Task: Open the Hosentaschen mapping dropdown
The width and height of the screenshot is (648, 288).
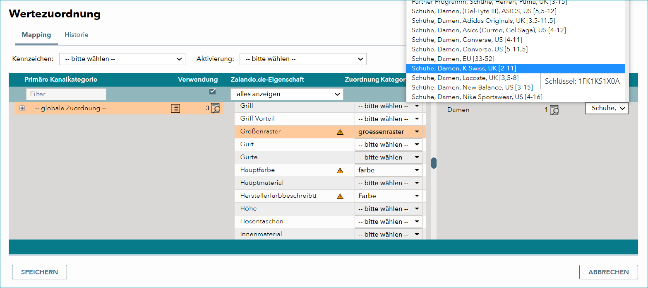Action: (389, 222)
